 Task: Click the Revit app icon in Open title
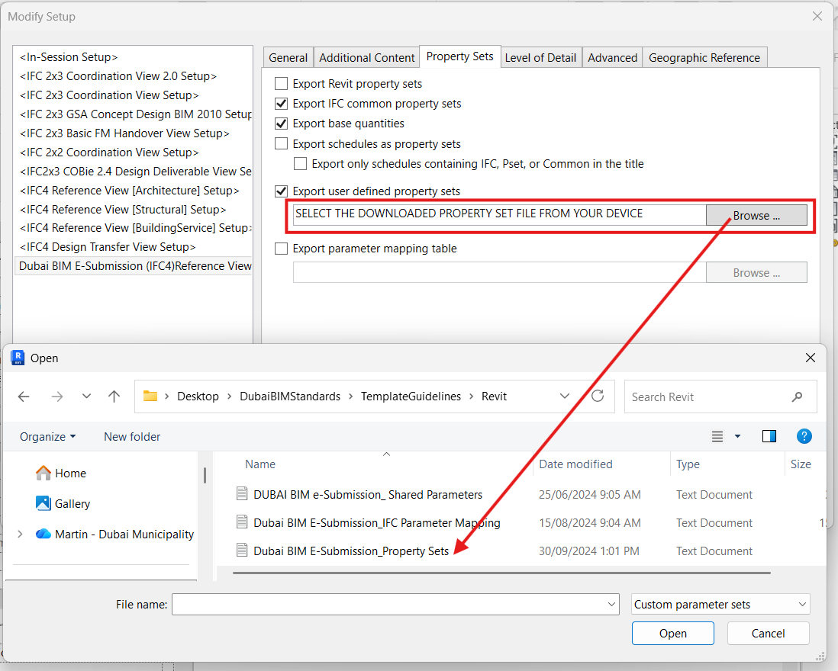[x=18, y=358]
